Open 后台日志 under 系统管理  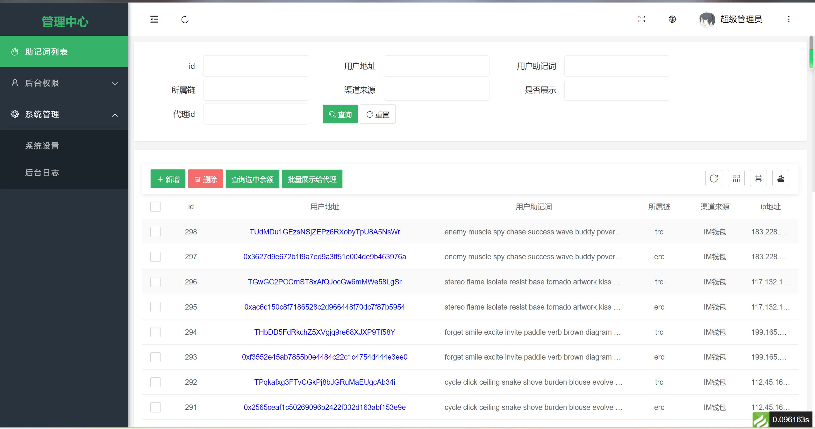click(41, 173)
